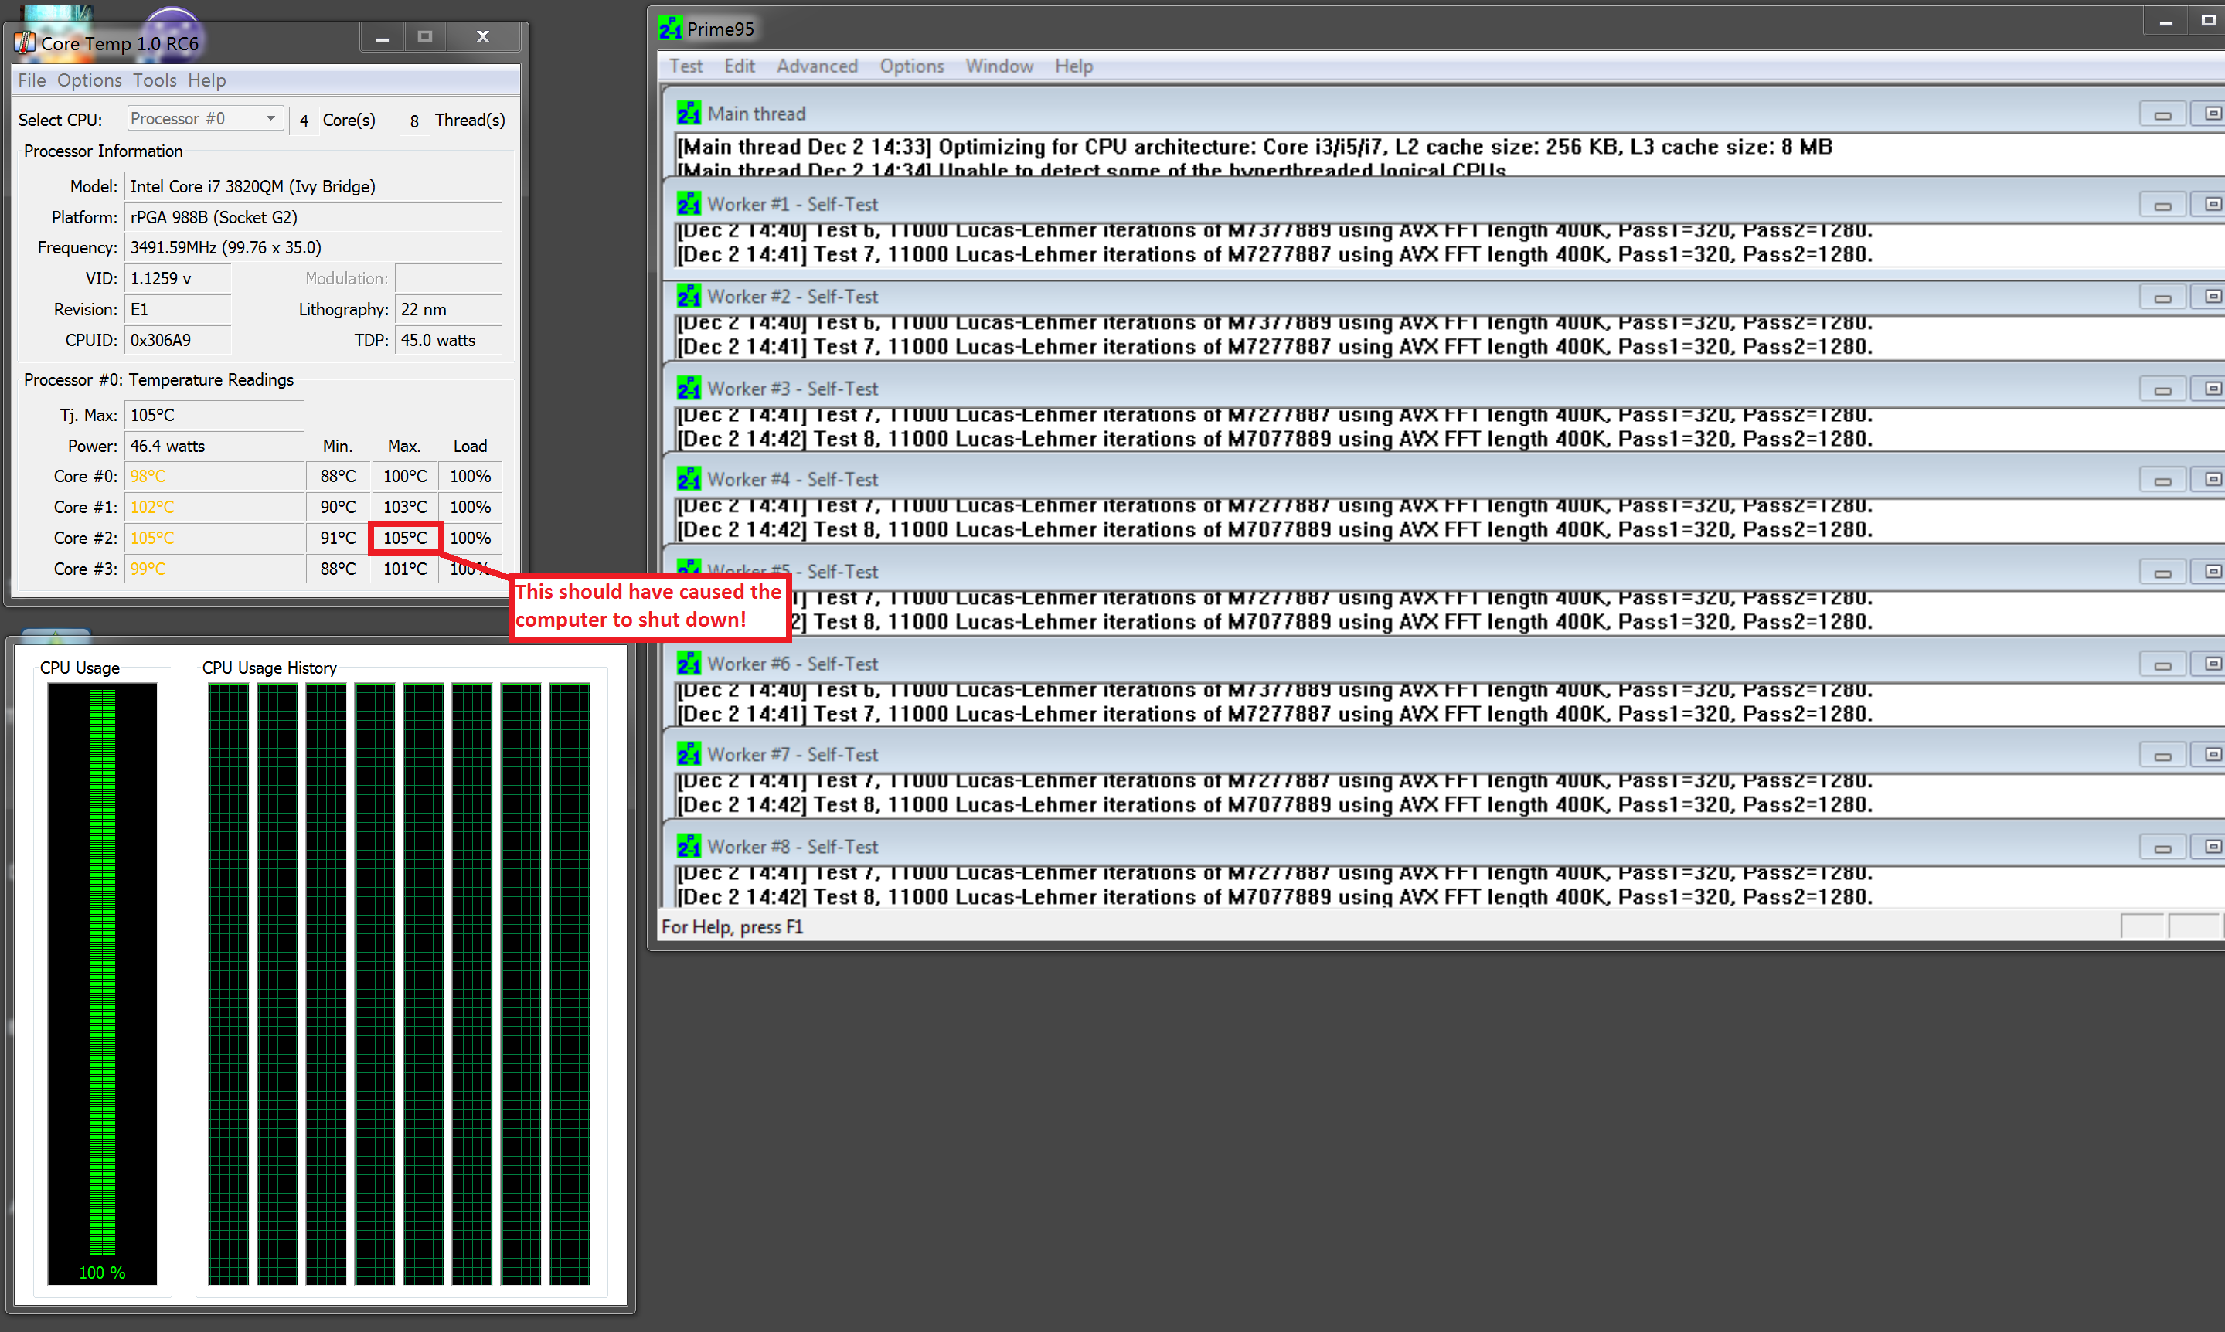This screenshot has width=2225, height=1332.
Task: Click the Tj. Max value 105°C
Action: pyautogui.click(x=213, y=415)
